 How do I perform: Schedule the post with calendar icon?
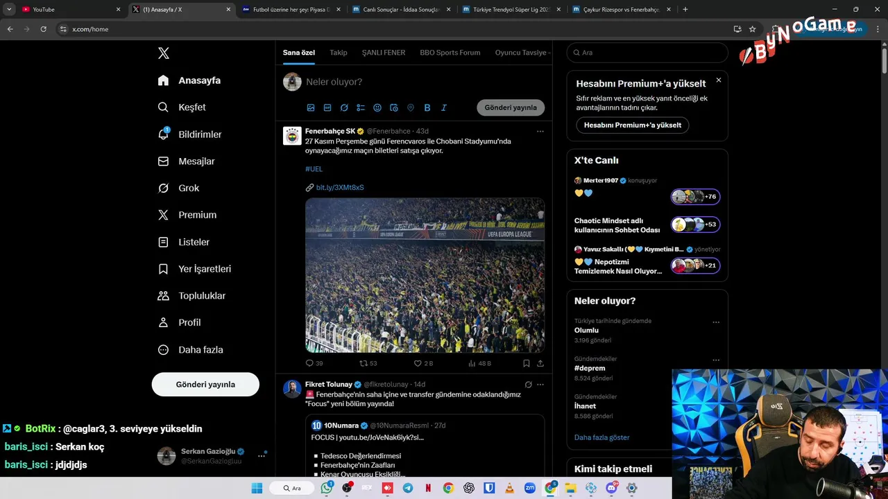tap(394, 107)
